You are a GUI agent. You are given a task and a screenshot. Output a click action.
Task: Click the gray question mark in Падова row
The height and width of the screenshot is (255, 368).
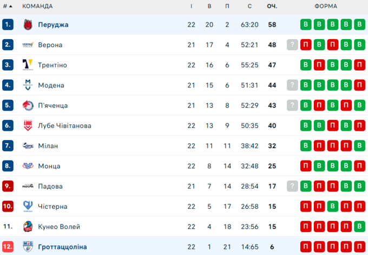point(292,186)
